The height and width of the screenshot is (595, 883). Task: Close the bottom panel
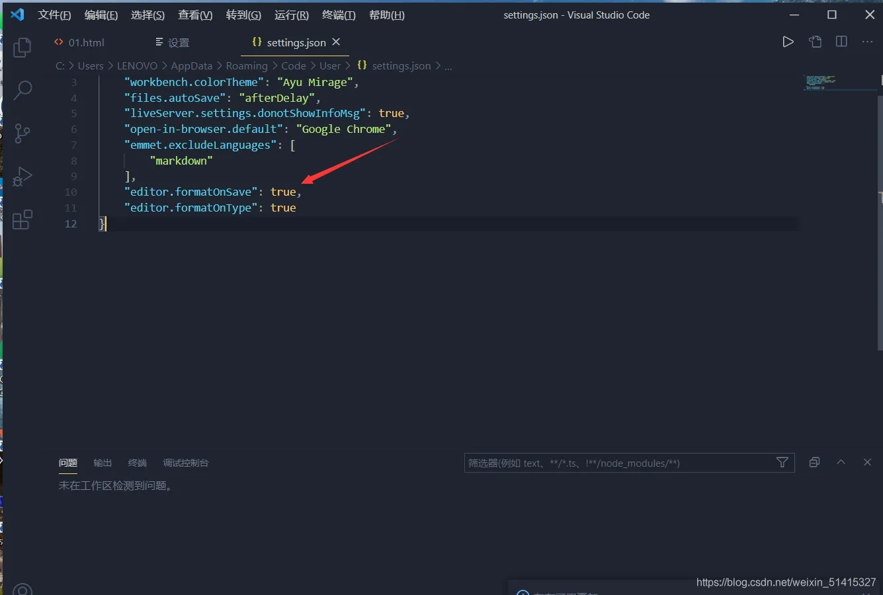click(x=867, y=462)
